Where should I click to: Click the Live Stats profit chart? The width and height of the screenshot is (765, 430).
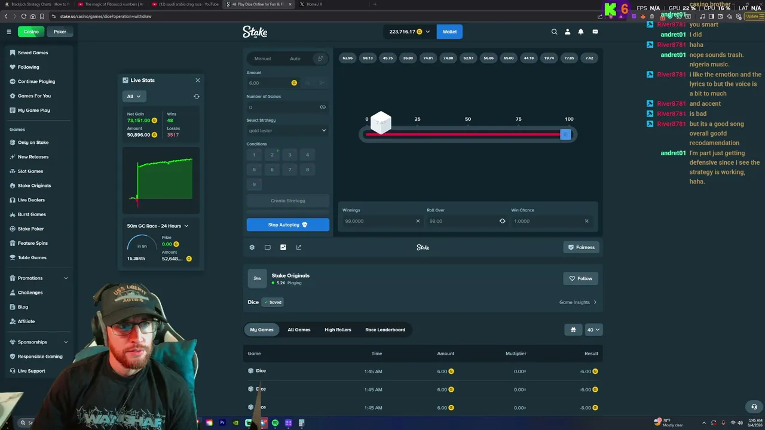coord(161,180)
